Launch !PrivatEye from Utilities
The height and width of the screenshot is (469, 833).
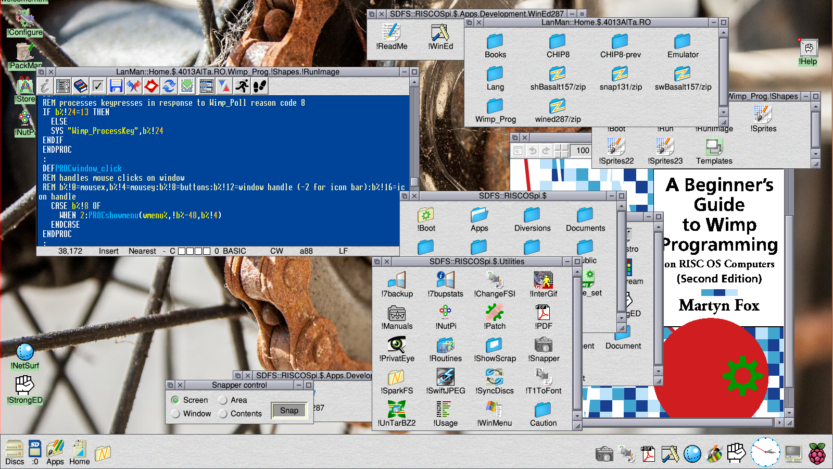397,350
